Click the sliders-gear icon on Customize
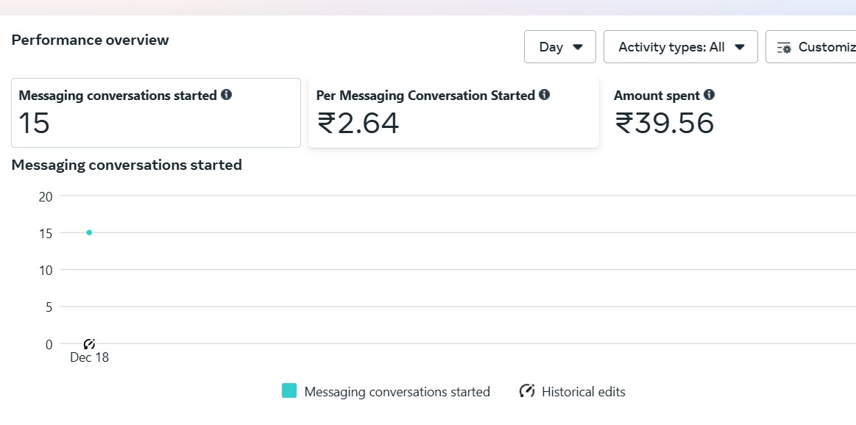The image size is (856, 425). 784,48
